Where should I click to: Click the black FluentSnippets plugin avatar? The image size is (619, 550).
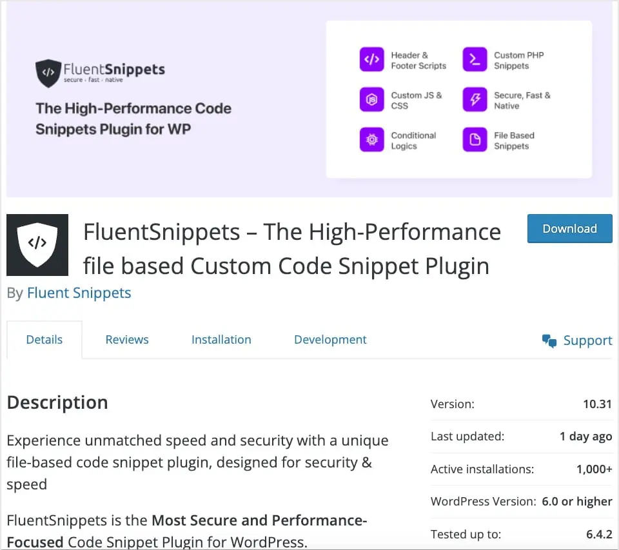(x=37, y=244)
